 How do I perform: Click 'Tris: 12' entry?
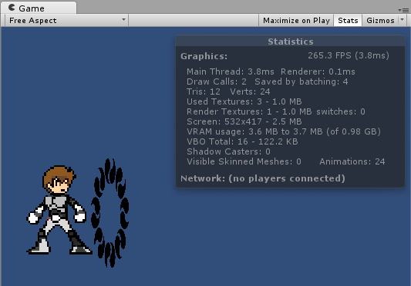click(x=203, y=91)
